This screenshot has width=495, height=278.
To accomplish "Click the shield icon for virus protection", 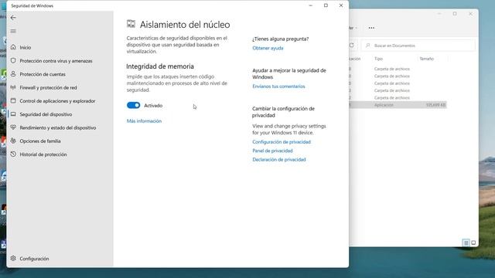I will (x=13, y=60).
